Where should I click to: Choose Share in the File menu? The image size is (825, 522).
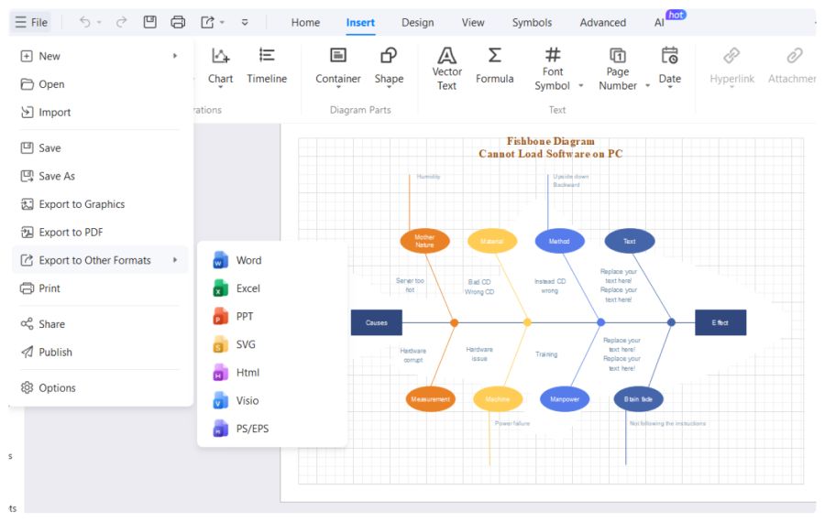click(99, 324)
